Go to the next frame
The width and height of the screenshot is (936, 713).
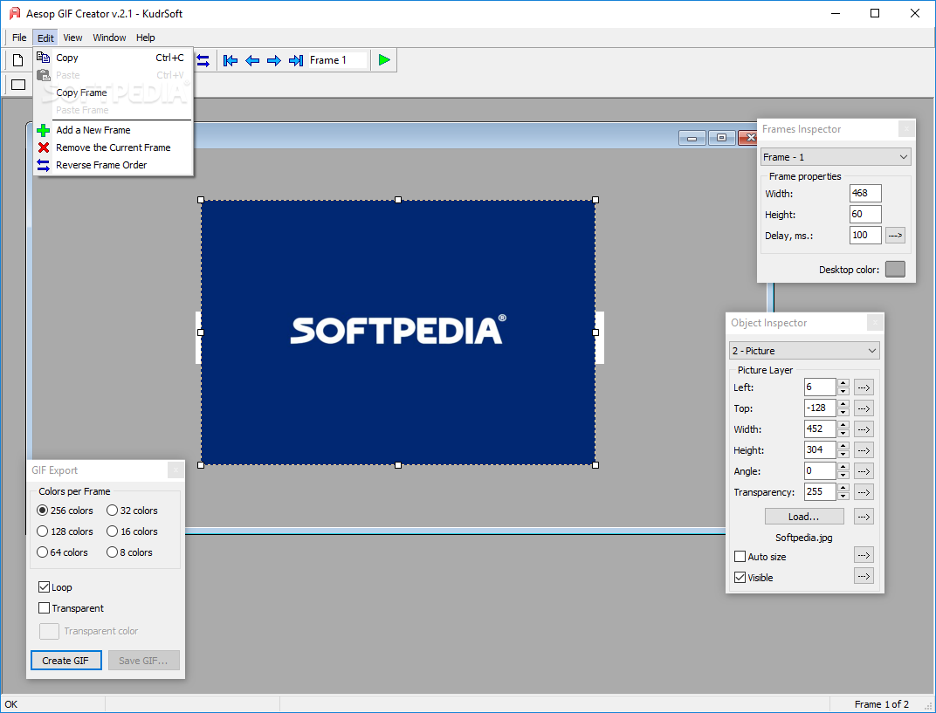coord(274,60)
